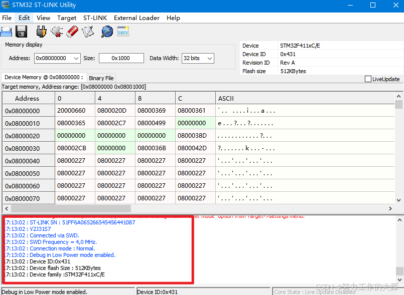The image size is (404, 295).
Task: Connect to the target via plug icon
Action: [41, 32]
